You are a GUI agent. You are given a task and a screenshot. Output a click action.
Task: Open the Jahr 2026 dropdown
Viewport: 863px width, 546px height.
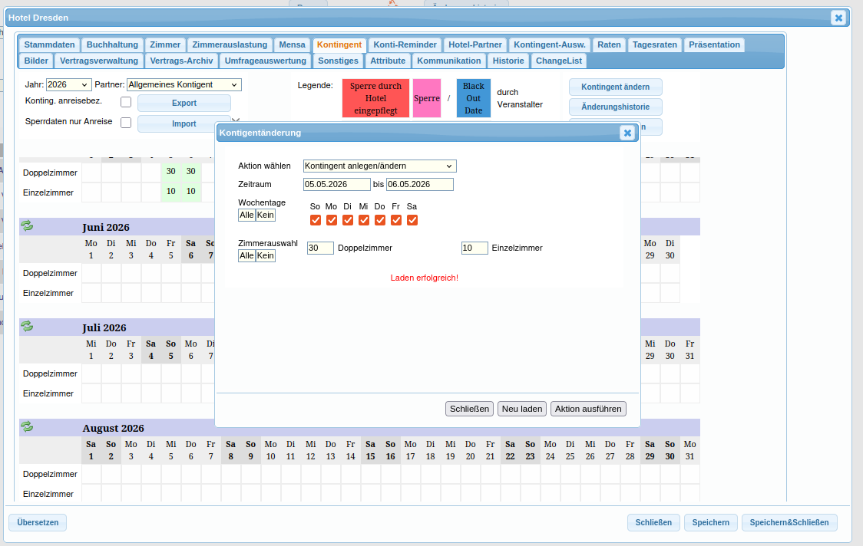(68, 84)
